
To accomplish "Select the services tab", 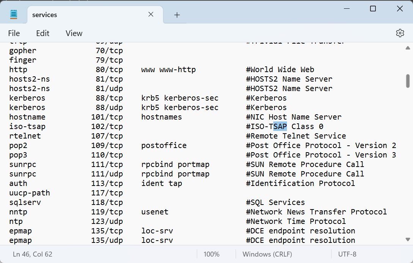I will 95,15.
